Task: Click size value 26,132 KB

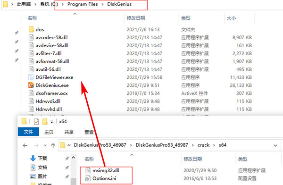Action: 241,85
